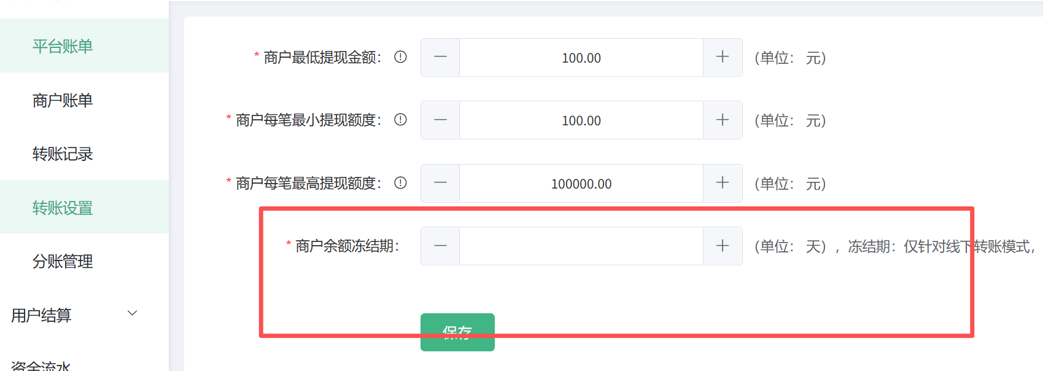Expand the 用户结算 sidebar menu chevron
Viewport: 1043px width, 371px height.
132,314
